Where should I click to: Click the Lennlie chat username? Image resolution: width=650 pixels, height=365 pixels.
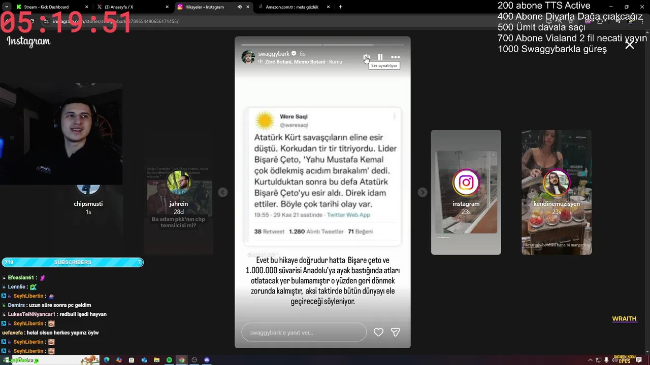[16, 287]
